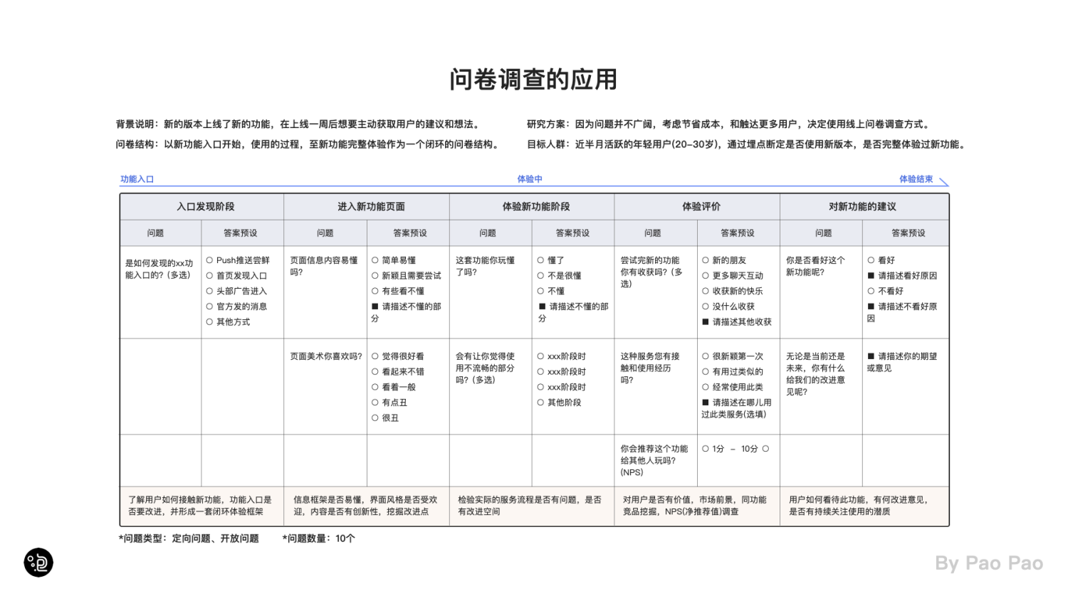Image resolution: width=1068 pixels, height=601 pixels.
Task: Click the 体验中 timeline label
Action: point(530,179)
